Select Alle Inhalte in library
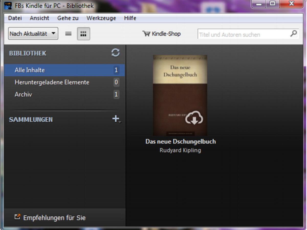Image resolution: width=307 pixels, height=230 pixels. (64, 70)
